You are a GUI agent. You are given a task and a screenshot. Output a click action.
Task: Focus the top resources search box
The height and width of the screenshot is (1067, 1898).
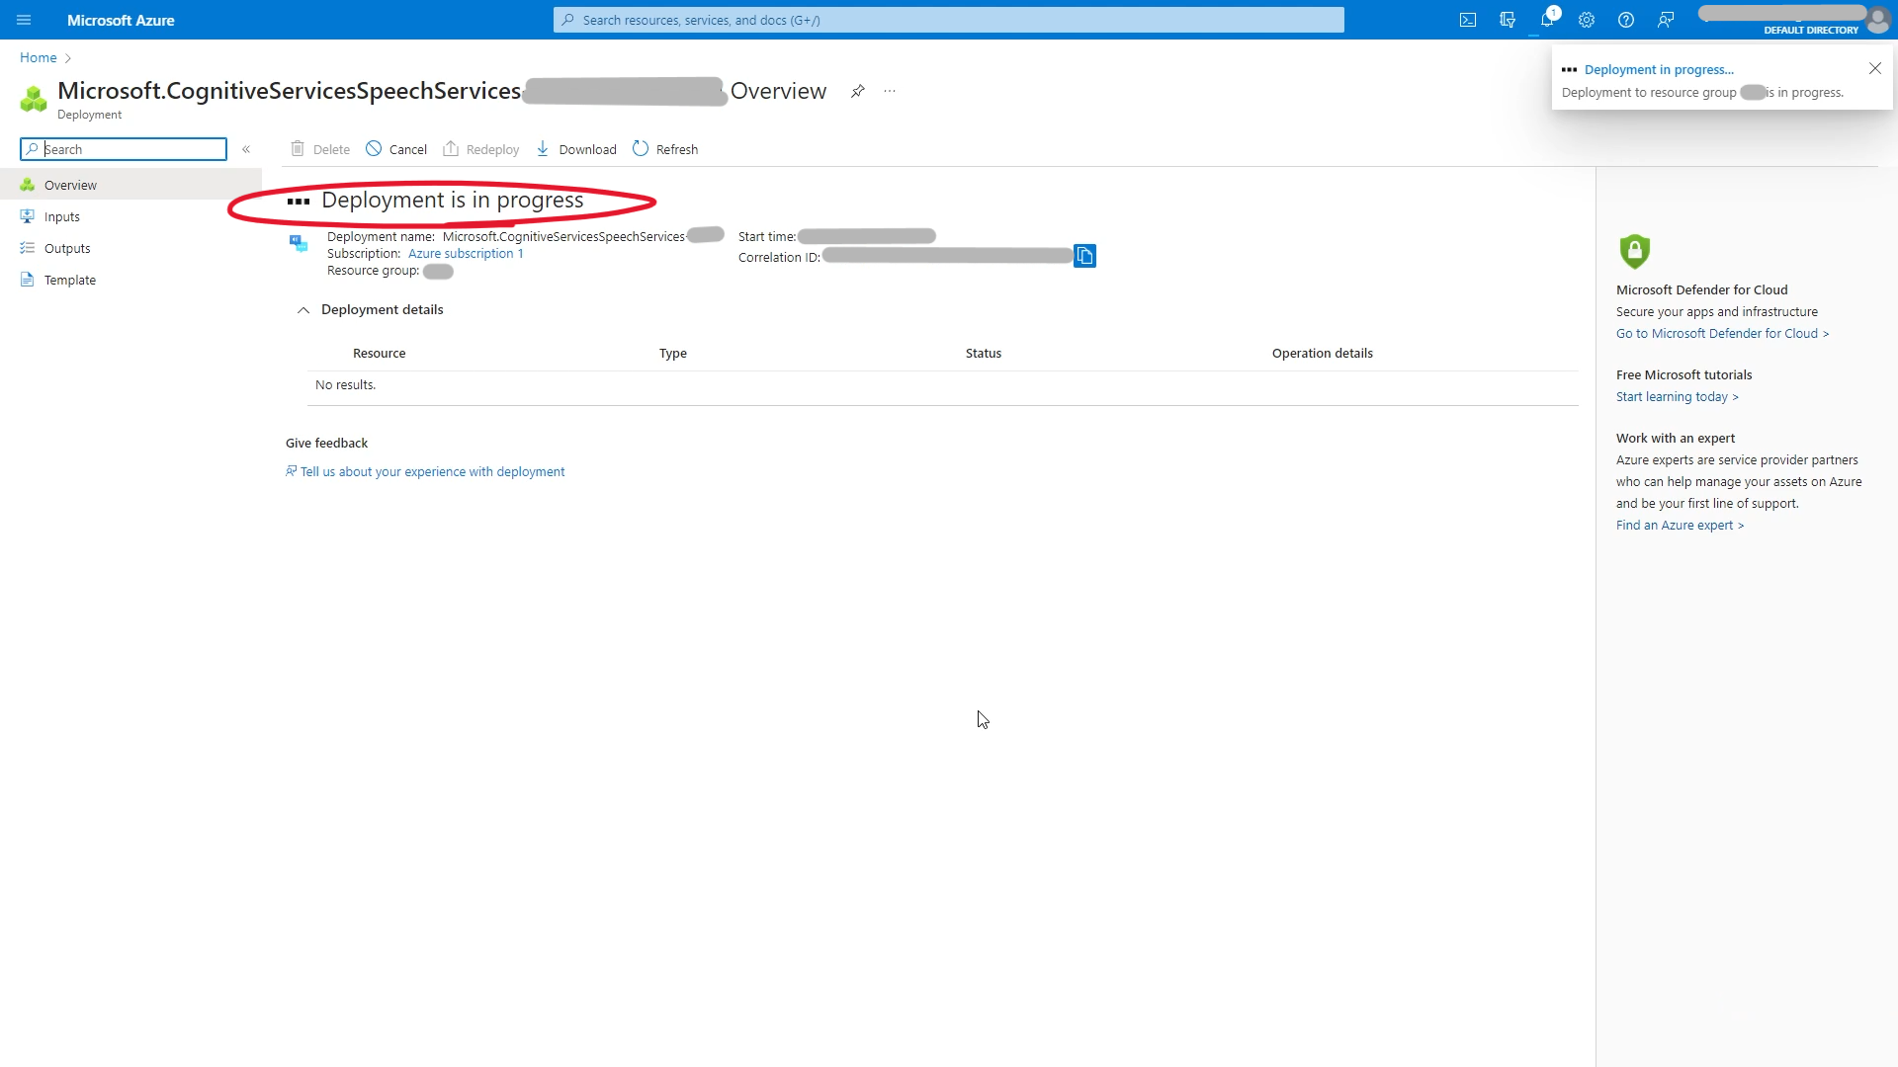[949, 20]
